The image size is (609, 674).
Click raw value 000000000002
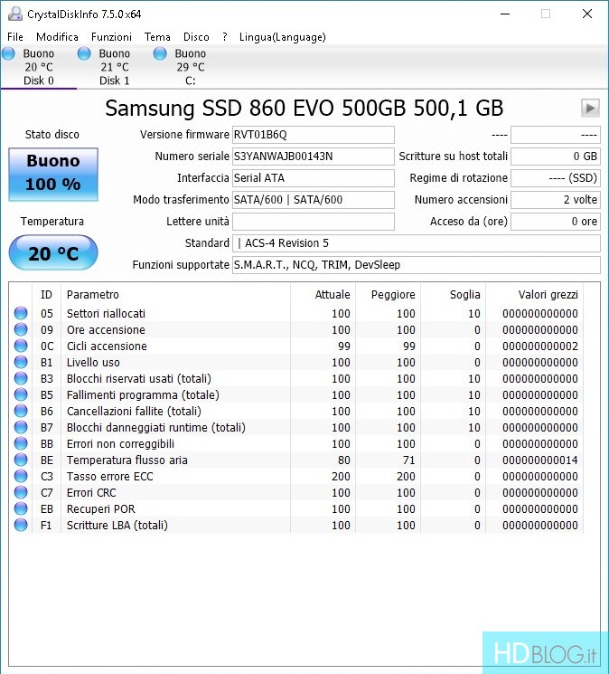[x=540, y=346]
